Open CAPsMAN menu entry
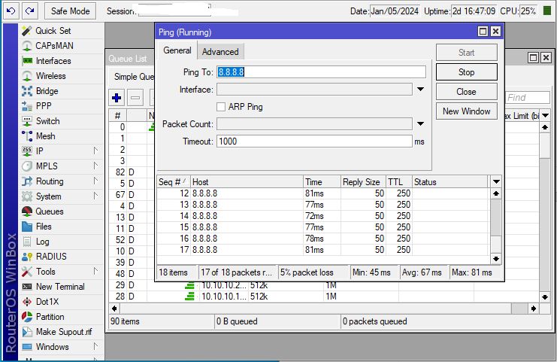This screenshot has height=362, width=557. coord(54,46)
